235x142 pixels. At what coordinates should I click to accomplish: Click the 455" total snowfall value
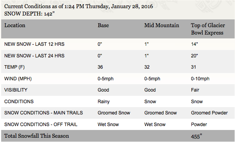click(x=196, y=136)
